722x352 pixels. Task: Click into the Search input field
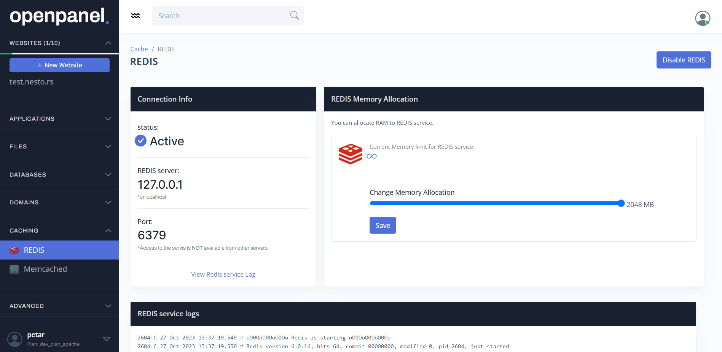[x=221, y=16]
